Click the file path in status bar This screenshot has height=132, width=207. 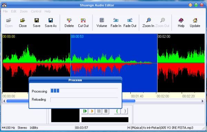coord(160,128)
